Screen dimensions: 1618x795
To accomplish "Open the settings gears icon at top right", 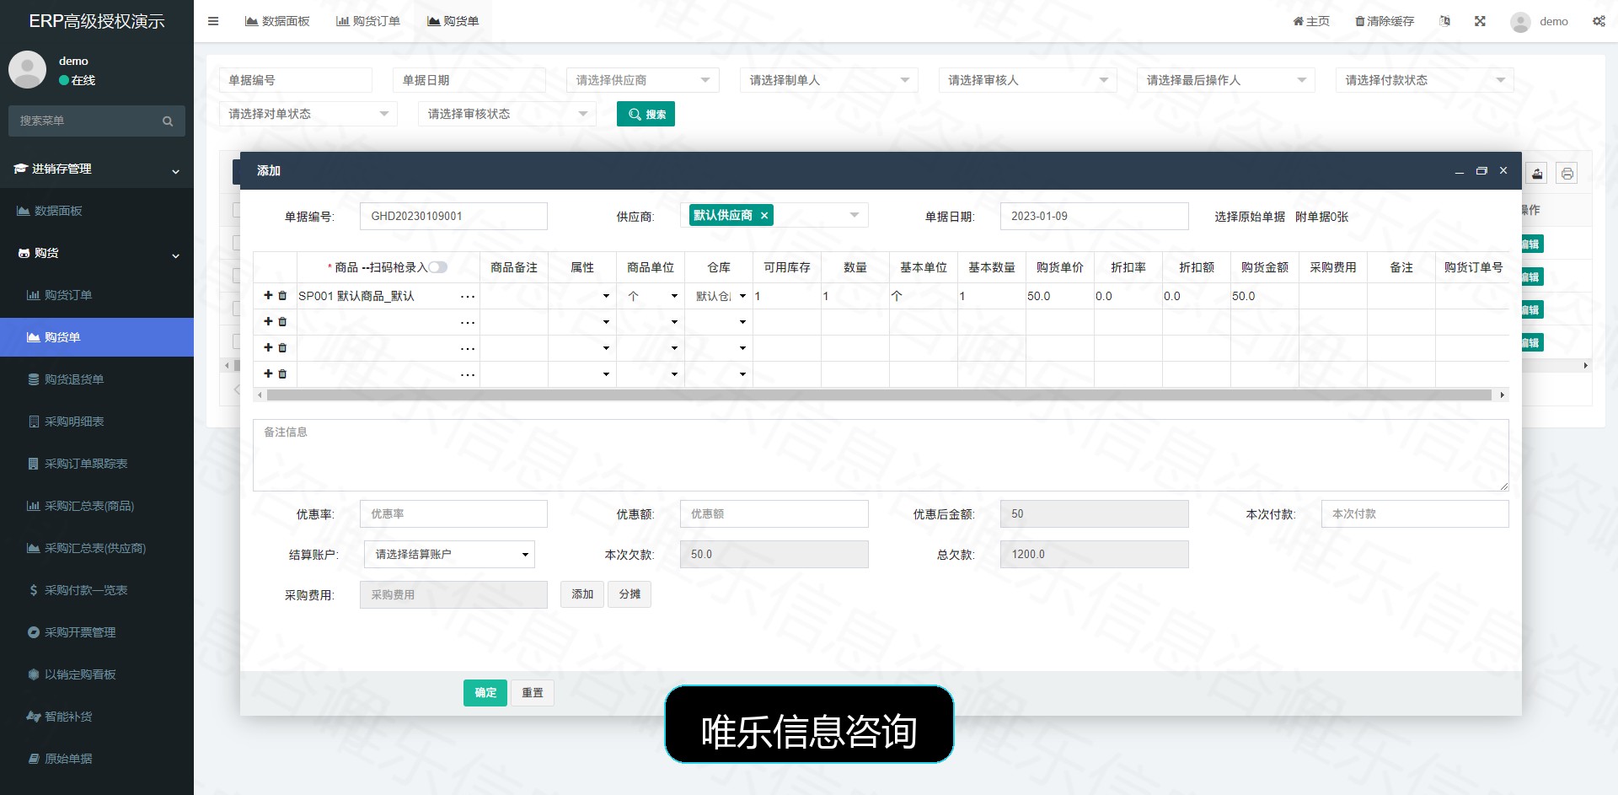I will pos(1599,21).
